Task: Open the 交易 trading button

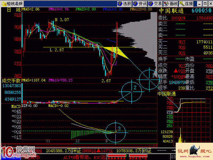Action: pyautogui.click(x=155, y=4)
